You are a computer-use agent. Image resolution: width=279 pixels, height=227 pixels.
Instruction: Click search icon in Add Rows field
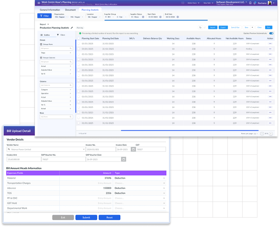[71, 117]
